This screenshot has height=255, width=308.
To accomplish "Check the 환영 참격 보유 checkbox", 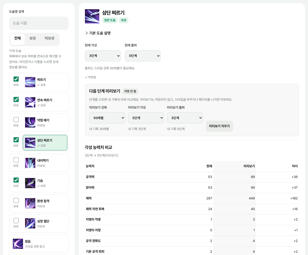I will pyautogui.click(x=16, y=200).
